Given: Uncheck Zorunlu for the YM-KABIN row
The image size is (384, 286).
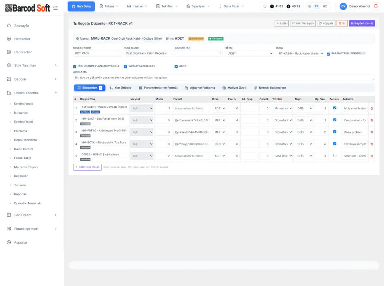Looking at the screenshot, I should 335,108.
